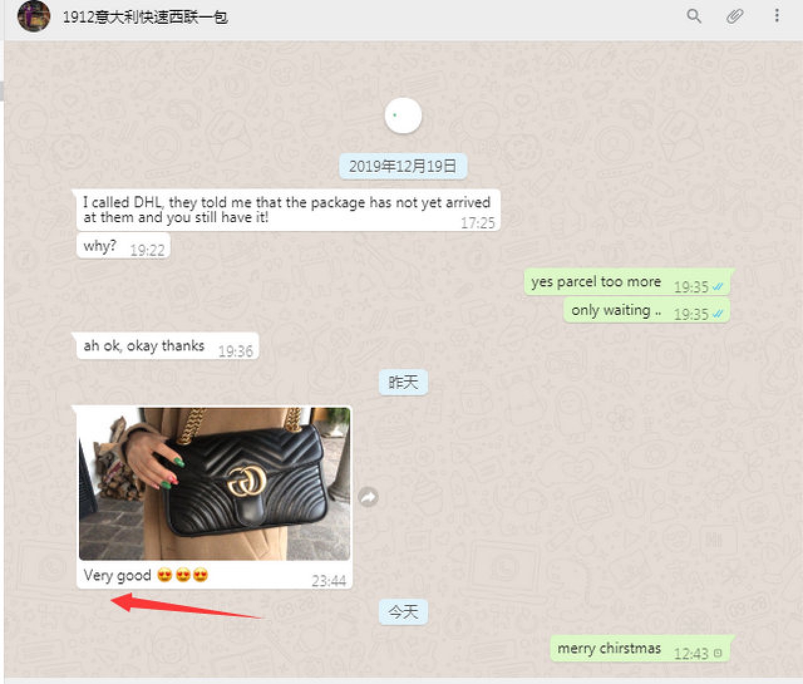The width and height of the screenshot is (803, 684).
Task: Open the three-dot chat menu
Action: [777, 15]
